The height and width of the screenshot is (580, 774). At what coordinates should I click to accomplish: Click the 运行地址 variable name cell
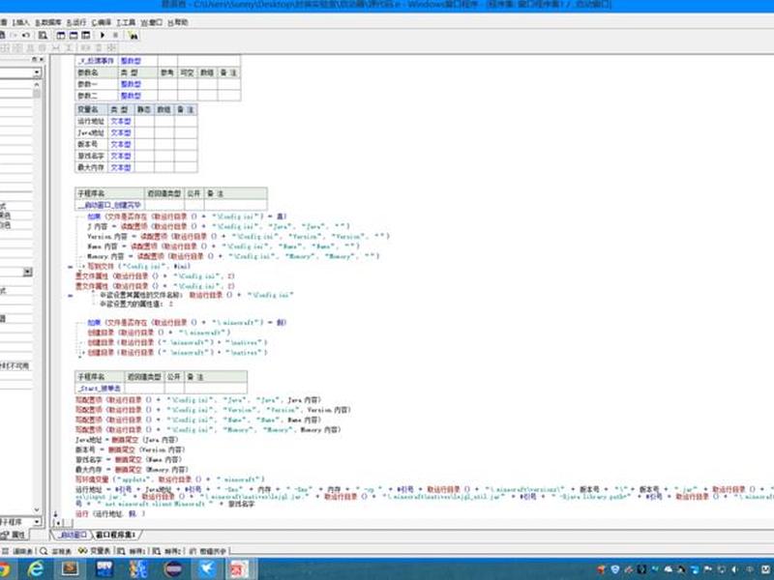tap(91, 121)
